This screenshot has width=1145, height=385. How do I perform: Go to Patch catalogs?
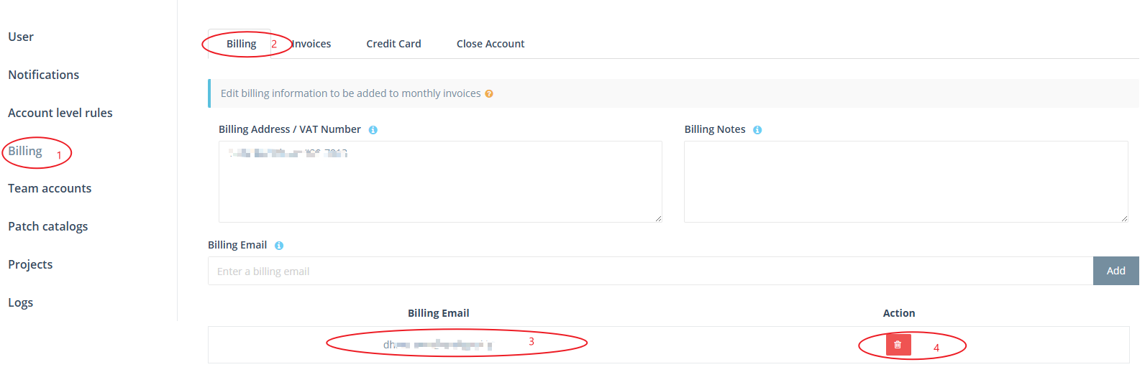(48, 226)
